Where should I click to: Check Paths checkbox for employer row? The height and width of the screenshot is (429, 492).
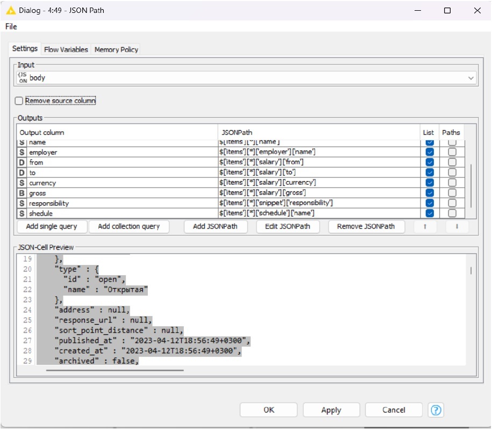click(x=452, y=152)
